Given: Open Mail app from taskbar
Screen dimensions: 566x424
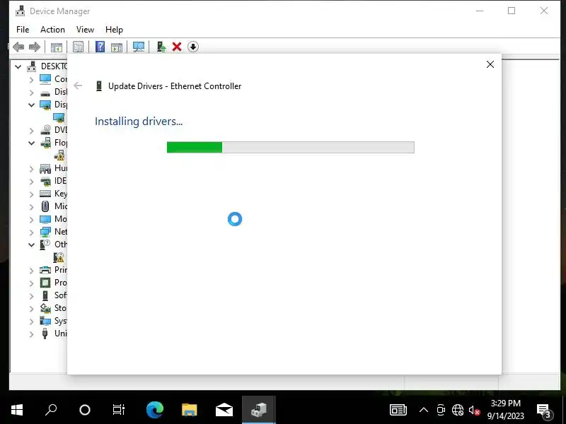Looking at the screenshot, I should pyautogui.click(x=224, y=410).
